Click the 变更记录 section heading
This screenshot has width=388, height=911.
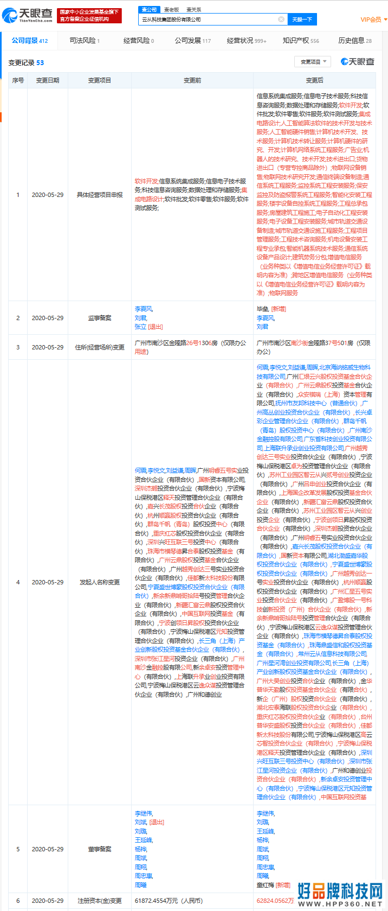click(26, 63)
